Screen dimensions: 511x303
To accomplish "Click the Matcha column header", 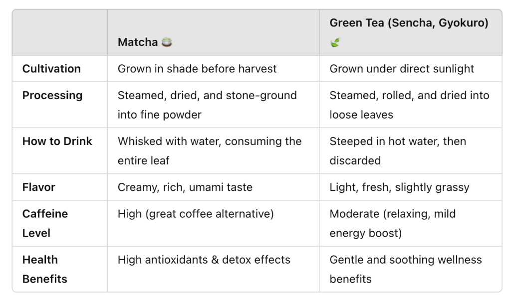I will (x=138, y=42).
